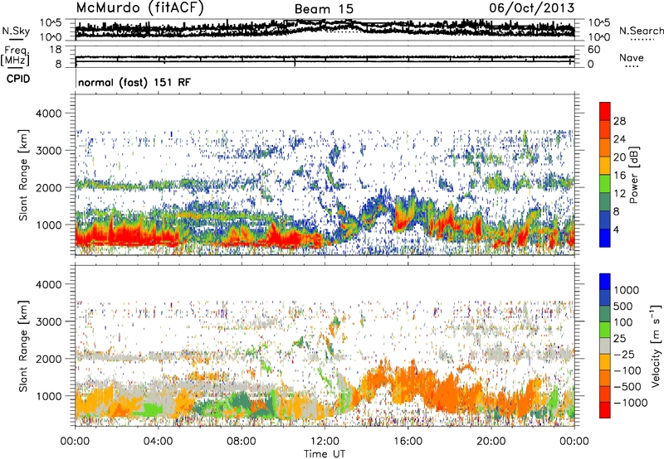Click the power plot Slant Range [km] label
Screen dimensions: 664x459
click(x=23, y=175)
